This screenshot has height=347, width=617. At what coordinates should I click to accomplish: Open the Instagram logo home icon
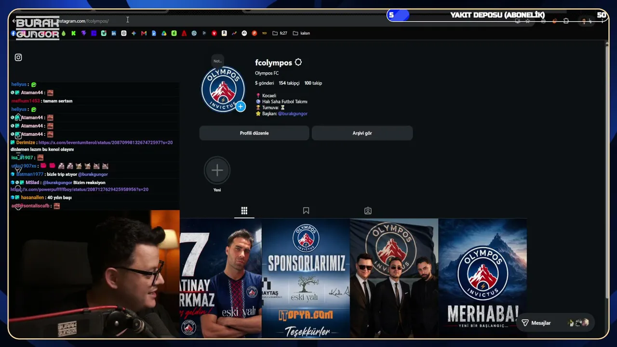tap(18, 57)
